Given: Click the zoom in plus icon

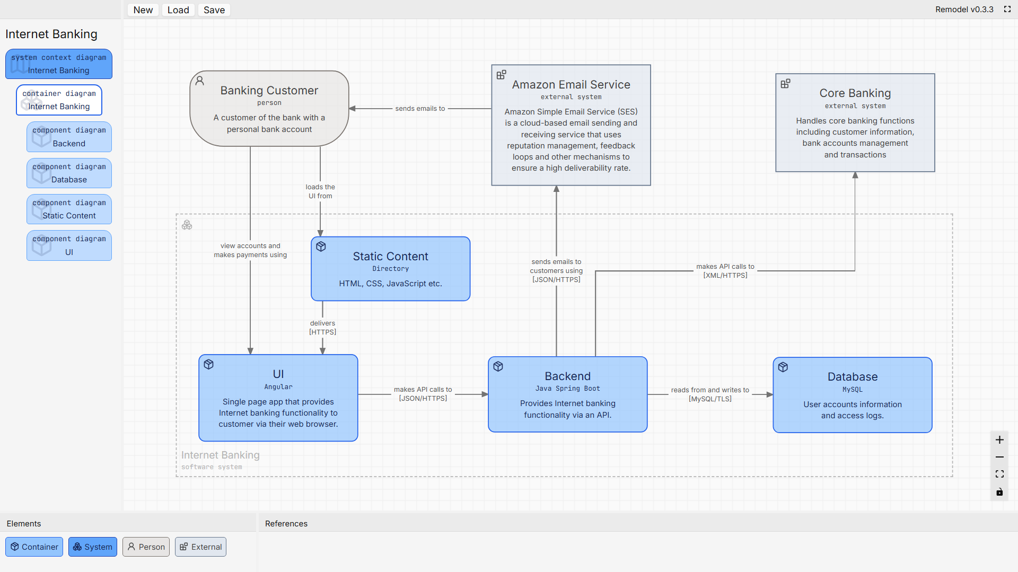Looking at the screenshot, I should click(999, 440).
